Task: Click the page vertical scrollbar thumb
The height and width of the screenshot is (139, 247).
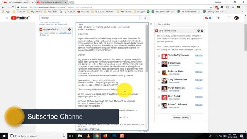Action: 245,37
